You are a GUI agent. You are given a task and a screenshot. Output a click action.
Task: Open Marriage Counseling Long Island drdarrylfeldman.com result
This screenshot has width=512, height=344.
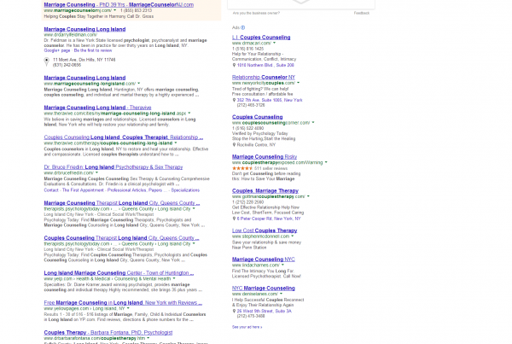pyautogui.click(x=84, y=29)
